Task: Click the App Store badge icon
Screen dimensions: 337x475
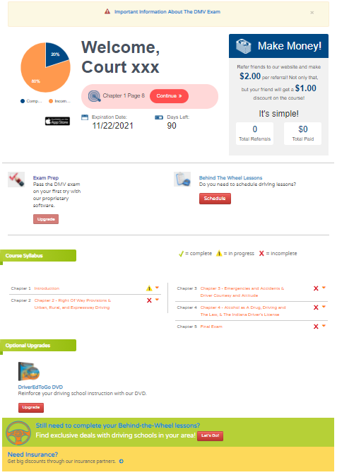Action: pos(57,121)
